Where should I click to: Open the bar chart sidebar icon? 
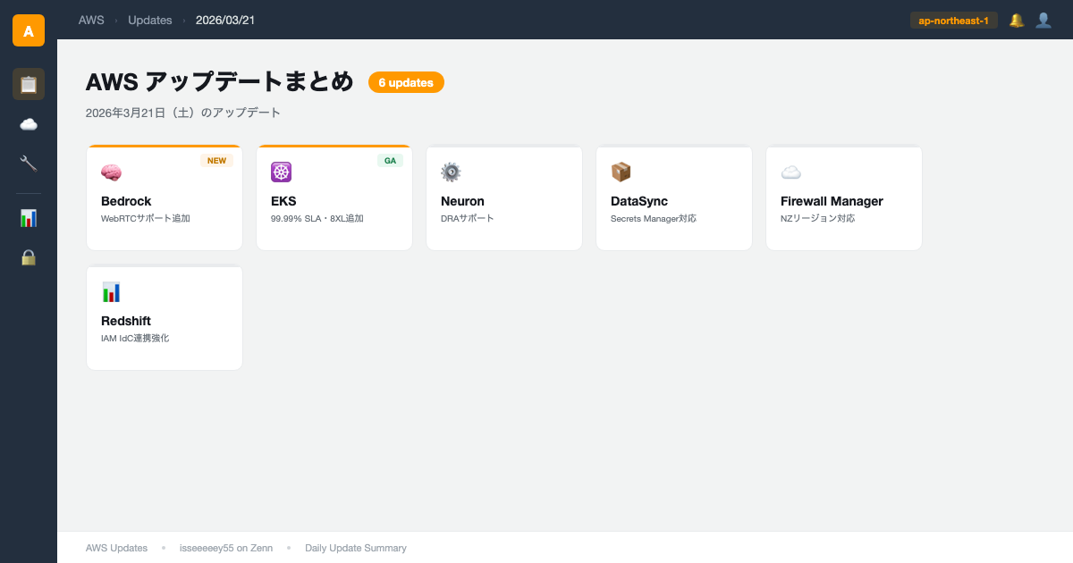tap(29, 218)
